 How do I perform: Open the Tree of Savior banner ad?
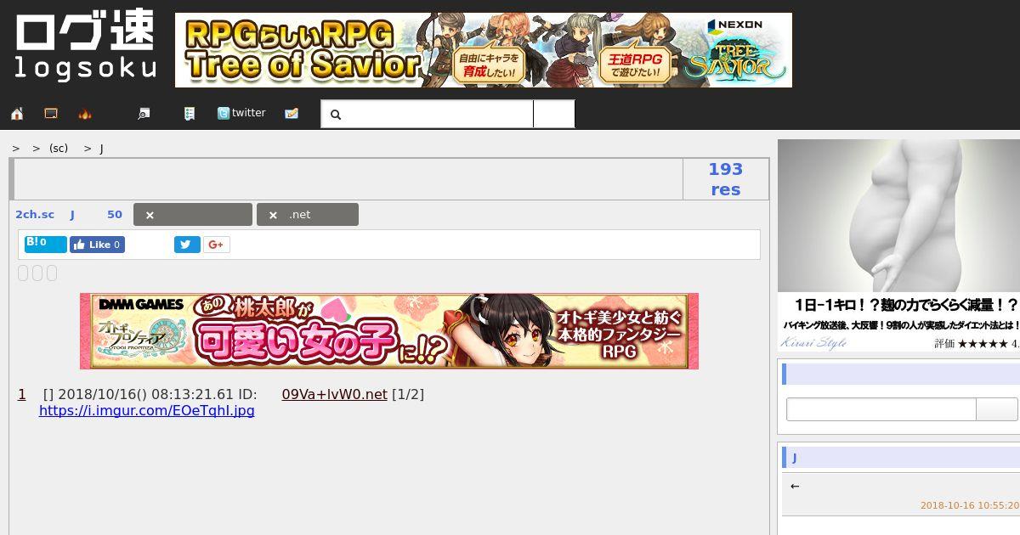[x=484, y=50]
